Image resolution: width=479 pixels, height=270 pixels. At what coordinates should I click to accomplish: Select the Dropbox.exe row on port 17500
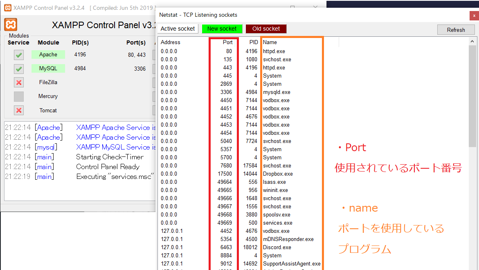coord(278,174)
